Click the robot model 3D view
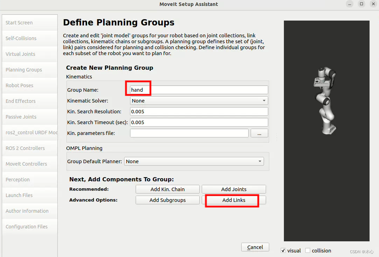 click(327, 131)
